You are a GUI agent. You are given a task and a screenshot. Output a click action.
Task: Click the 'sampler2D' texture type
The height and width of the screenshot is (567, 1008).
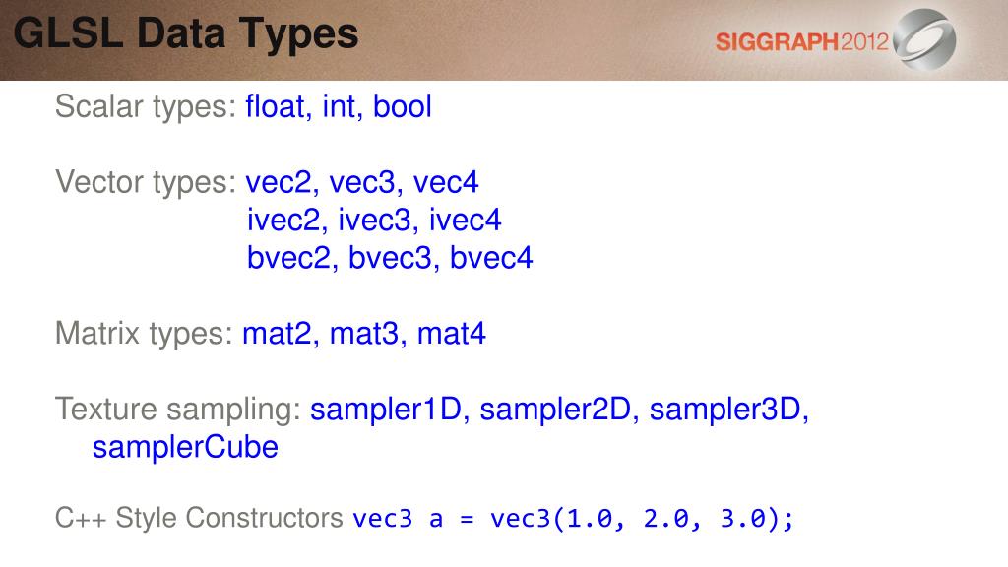coord(555,409)
